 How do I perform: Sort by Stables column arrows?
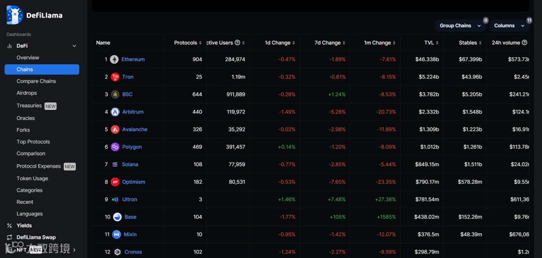point(480,43)
